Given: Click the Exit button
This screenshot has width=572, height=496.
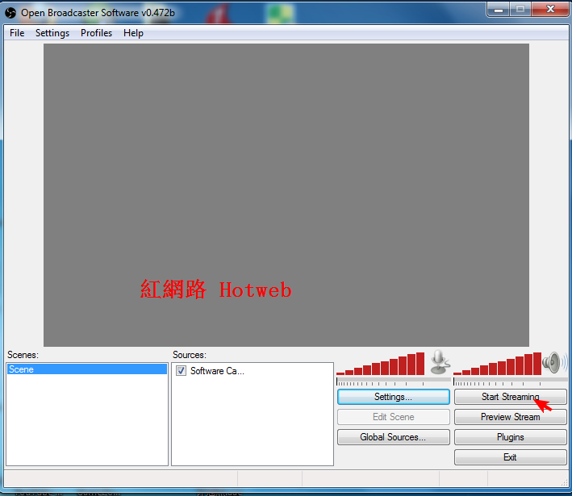Looking at the screenshot, I should point(510,457).
